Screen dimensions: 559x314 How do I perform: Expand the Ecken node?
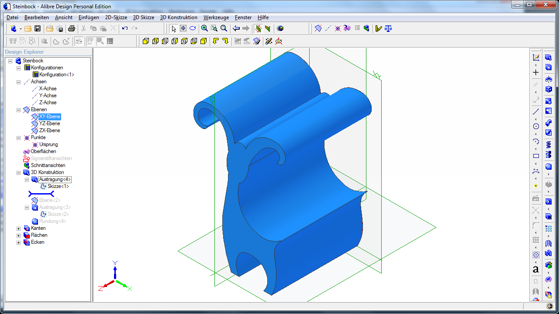18,242
